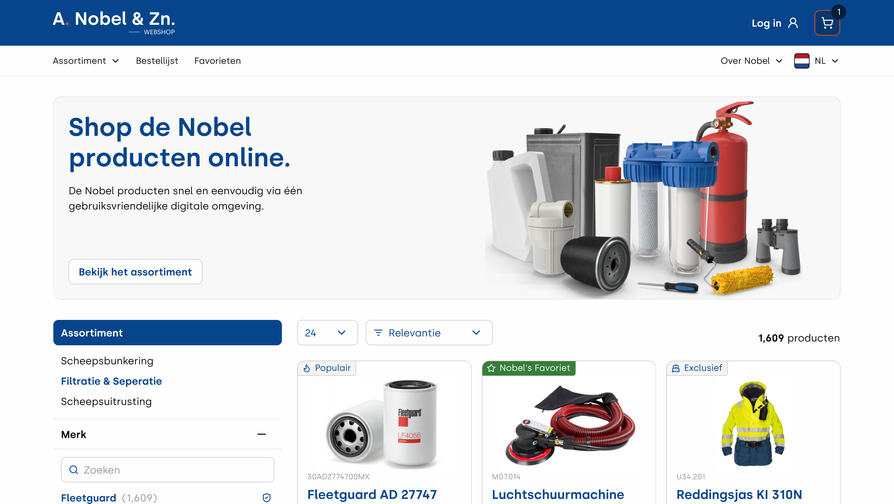Click the star icon on Nobel's Favoriet badge
This screenshot has height=504, width=894.
491,368
